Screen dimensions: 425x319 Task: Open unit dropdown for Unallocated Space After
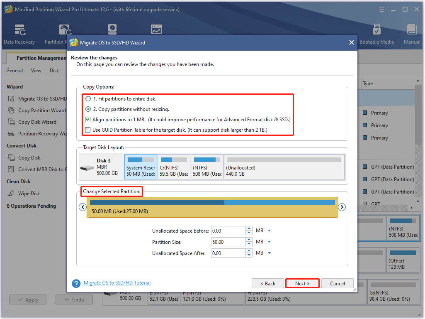coord(269,253)
